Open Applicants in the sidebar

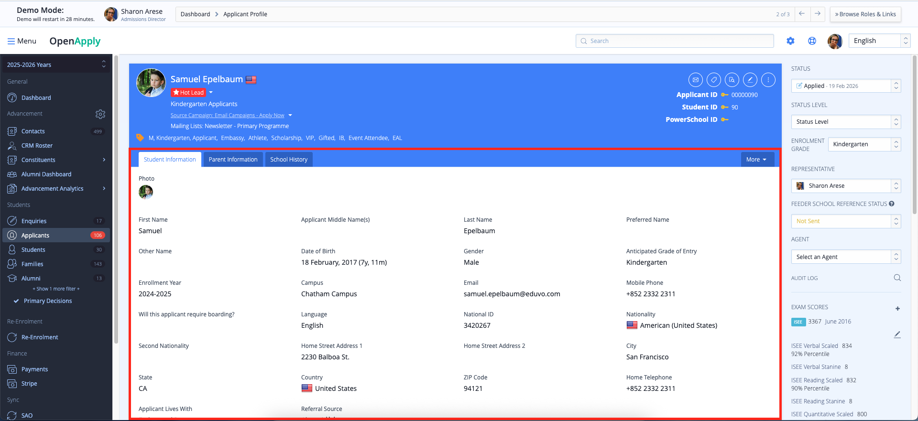[35, 236]
